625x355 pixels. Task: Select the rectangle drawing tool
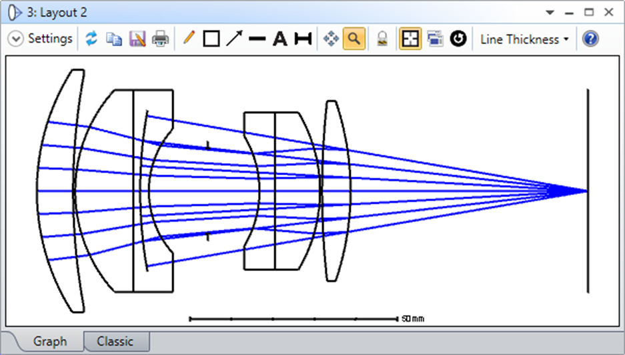[x=211, y=39]
